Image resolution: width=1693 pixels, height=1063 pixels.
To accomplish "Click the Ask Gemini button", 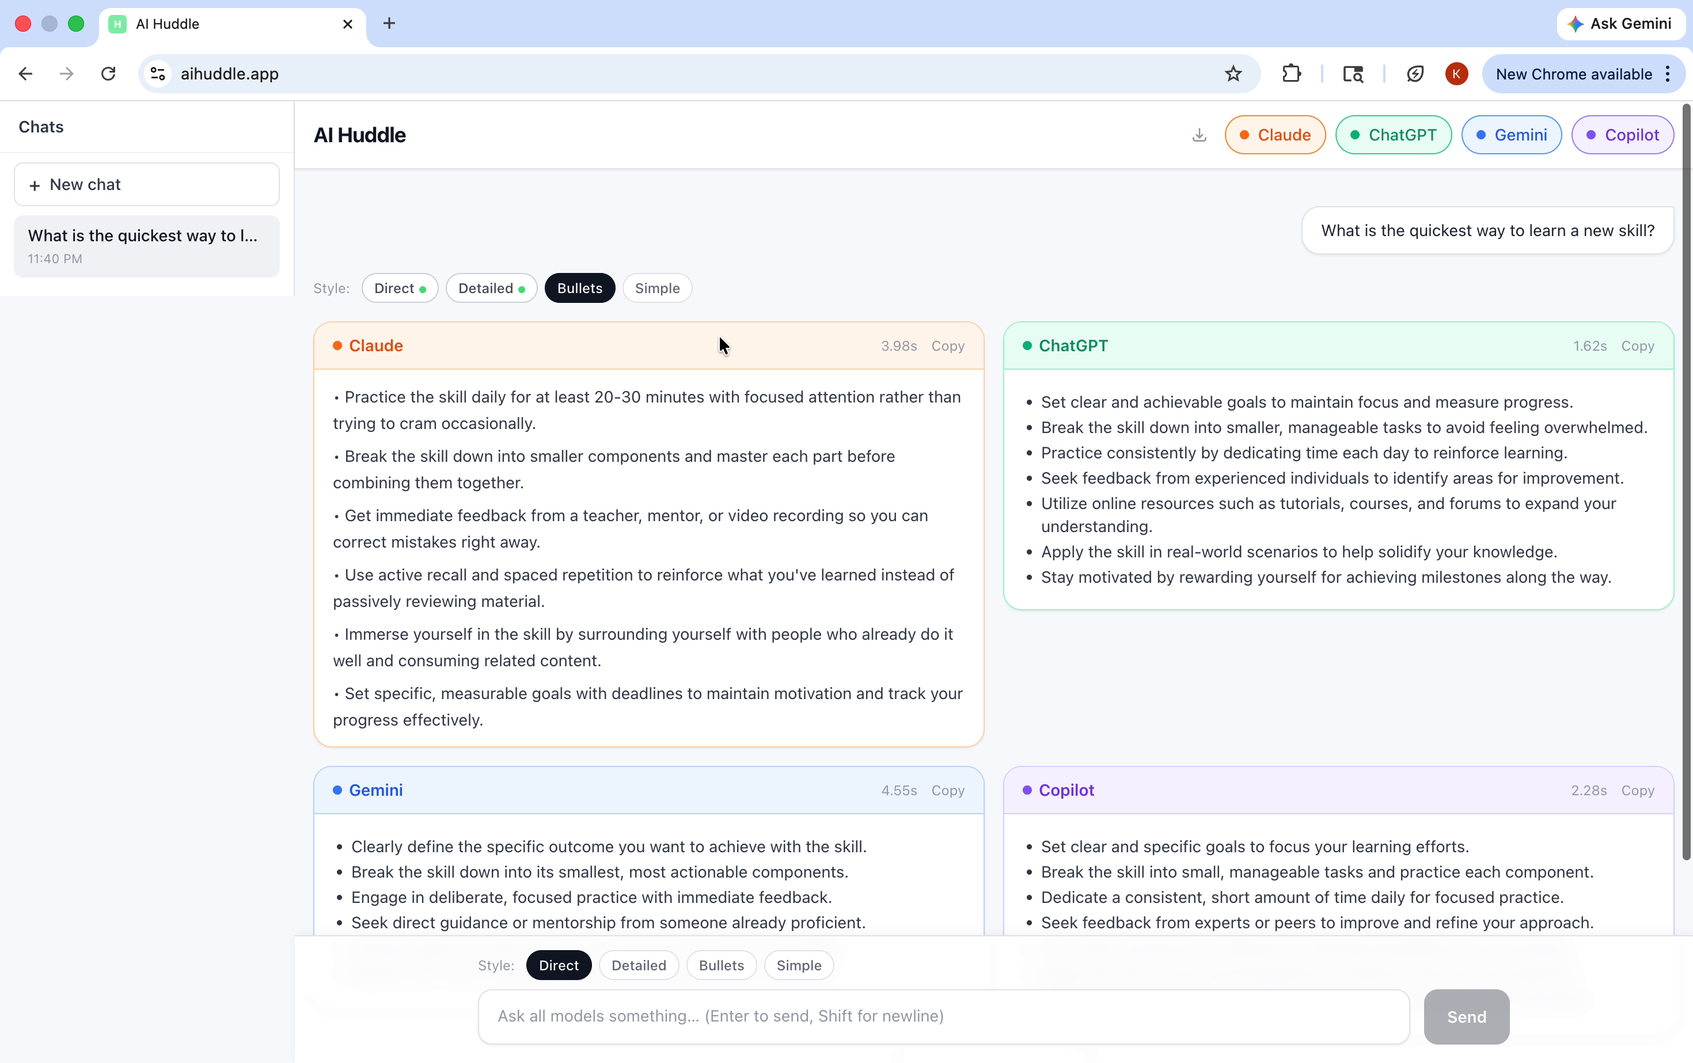I will coord(1620,24).
